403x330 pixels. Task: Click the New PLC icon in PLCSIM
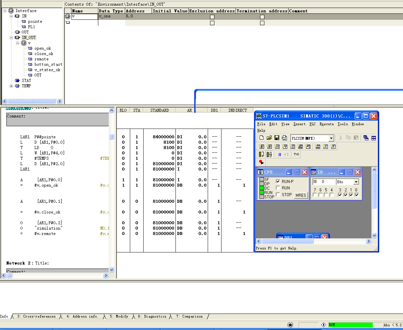[x=262, y=138]
